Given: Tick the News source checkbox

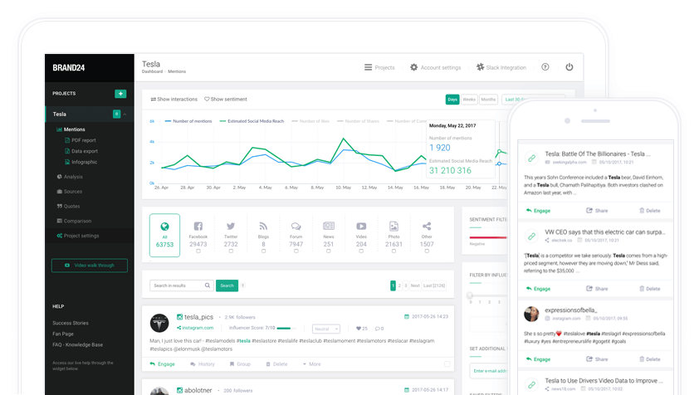Looking at the screenshot, I should [x=329, y=251].
